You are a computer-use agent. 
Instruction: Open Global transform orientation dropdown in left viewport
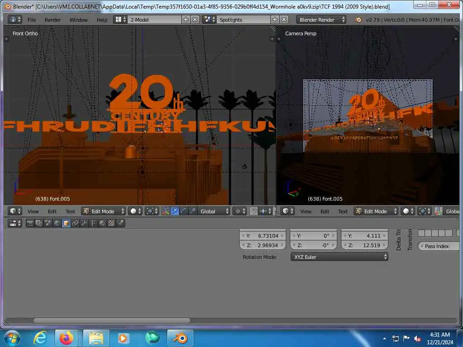(214, 211)
